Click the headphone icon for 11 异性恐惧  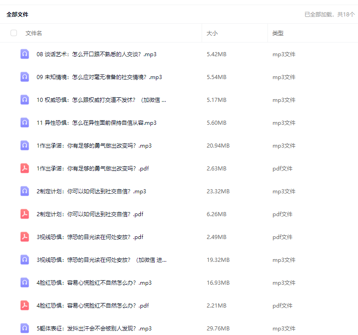tap(25, 122)
